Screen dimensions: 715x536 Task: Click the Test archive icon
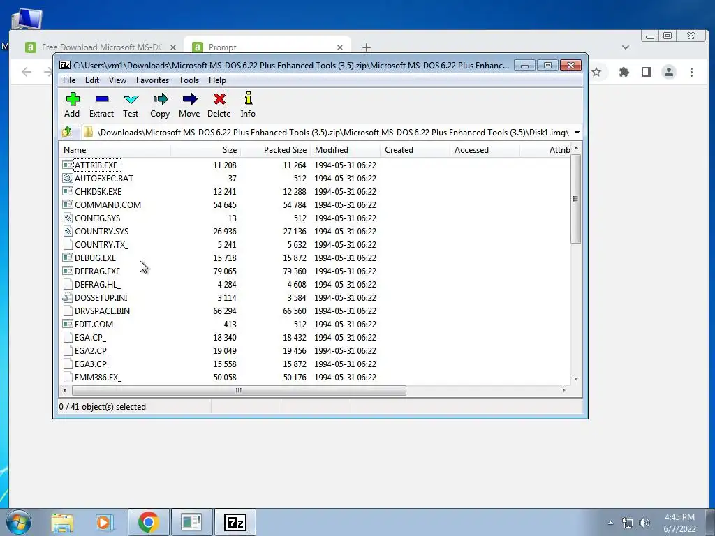point(131,99)
